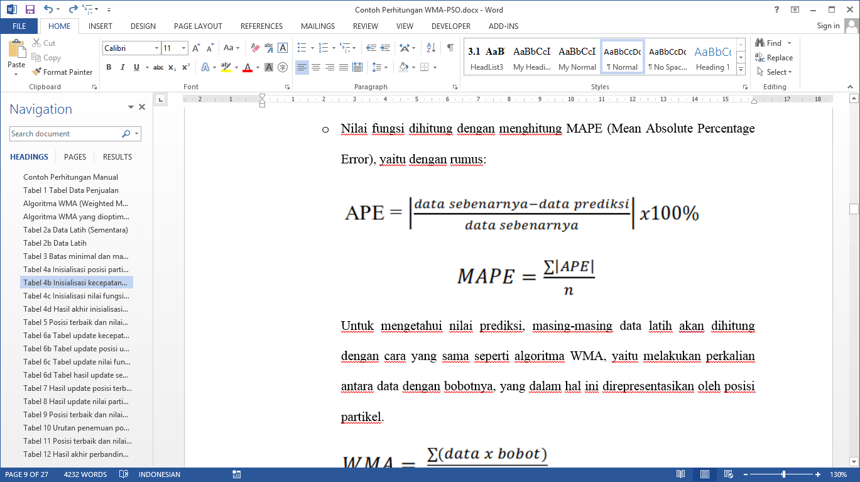
Task: Expand the Styles gallery More arrow
Action: tap(741, 68)
